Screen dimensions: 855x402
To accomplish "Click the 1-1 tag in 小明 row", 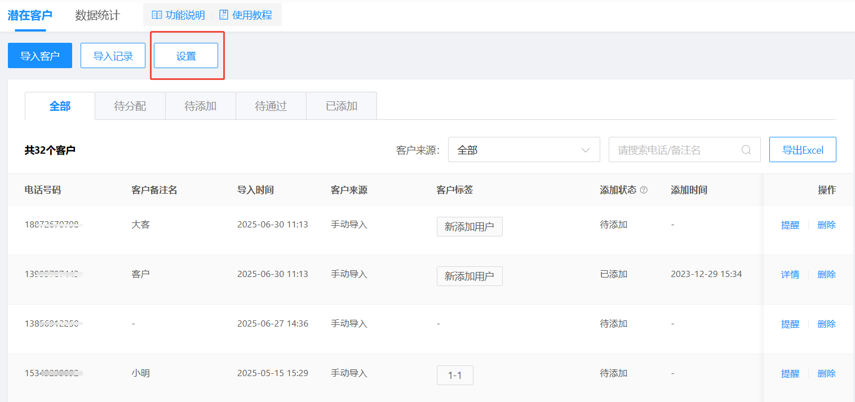I will coord(455,375).
